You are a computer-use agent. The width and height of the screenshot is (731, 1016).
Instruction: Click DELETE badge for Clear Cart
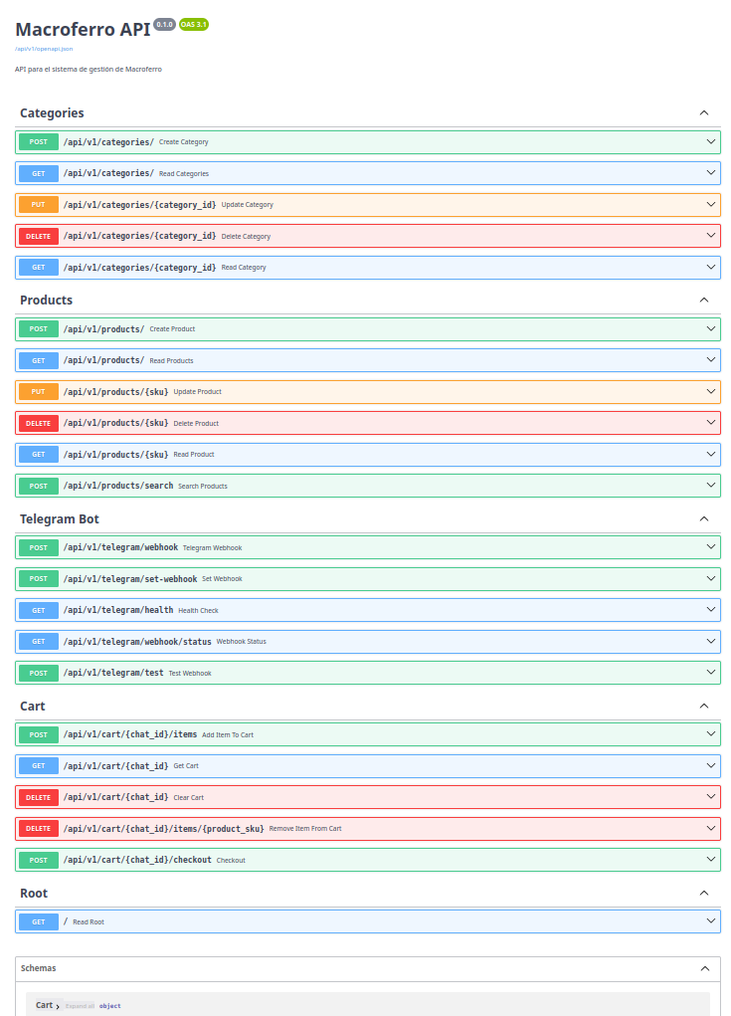(x=39, y=798)
